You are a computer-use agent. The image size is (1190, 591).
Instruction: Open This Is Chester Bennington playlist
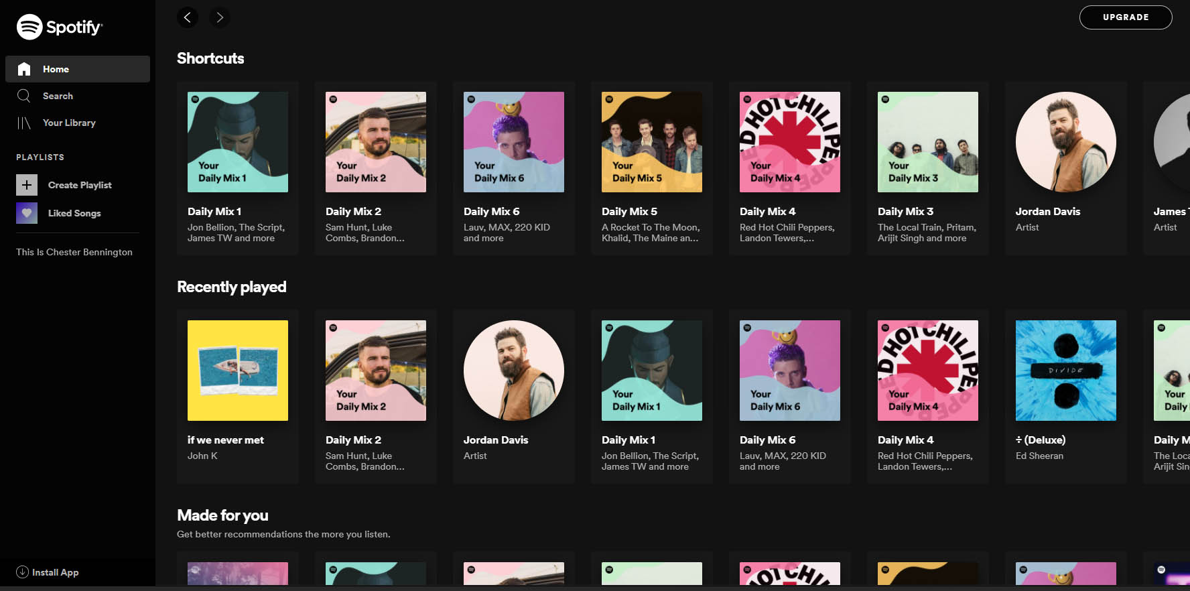[x=74, y=252]
